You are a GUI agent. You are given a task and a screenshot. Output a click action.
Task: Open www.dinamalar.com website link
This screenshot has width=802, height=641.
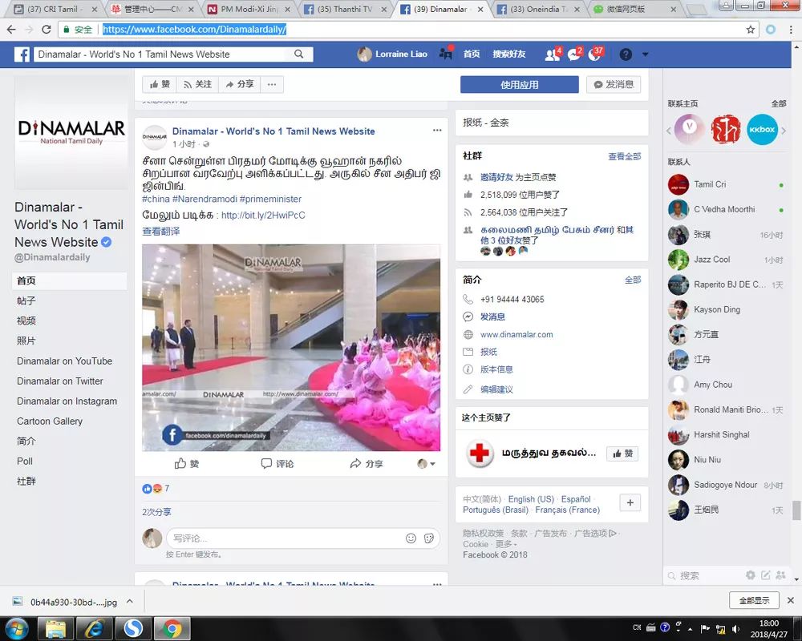point(516,334)
